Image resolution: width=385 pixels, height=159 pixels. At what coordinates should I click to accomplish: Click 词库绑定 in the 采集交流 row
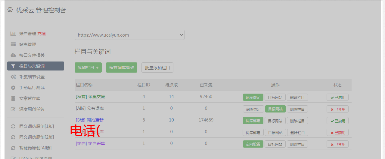pyautogui.click(x=253, y=97)
